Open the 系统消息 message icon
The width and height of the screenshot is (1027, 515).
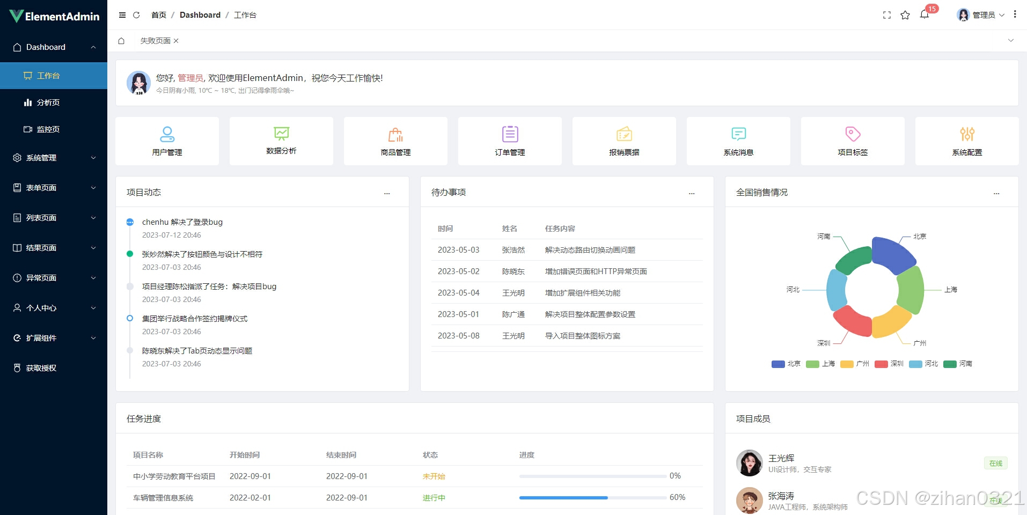click(x=738, y=134)
